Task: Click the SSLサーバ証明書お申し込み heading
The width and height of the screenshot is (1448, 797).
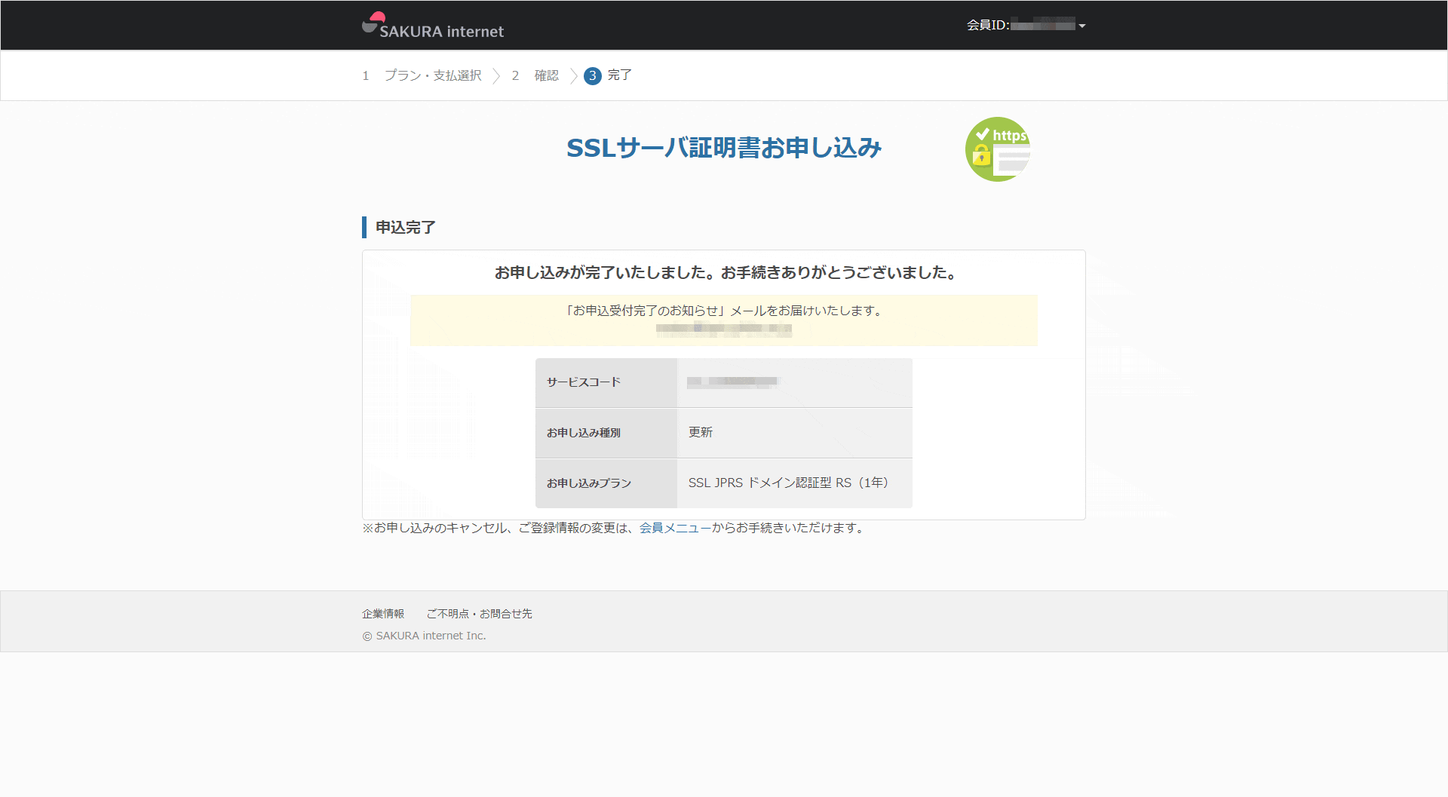Action: (x=724, y=148)
